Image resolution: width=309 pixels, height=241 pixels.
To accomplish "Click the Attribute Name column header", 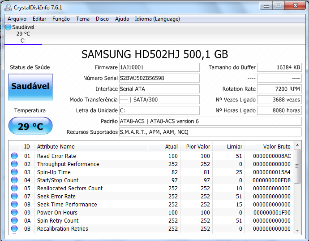I will [x=56, y=147].
